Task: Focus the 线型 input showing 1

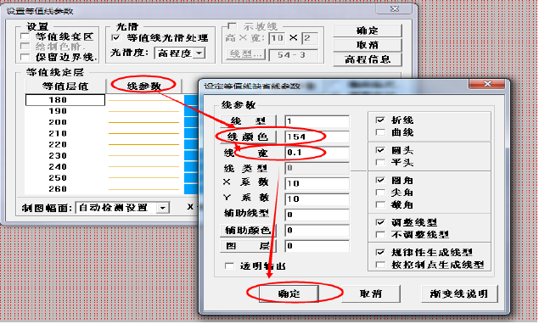Action: pos(317,121)
